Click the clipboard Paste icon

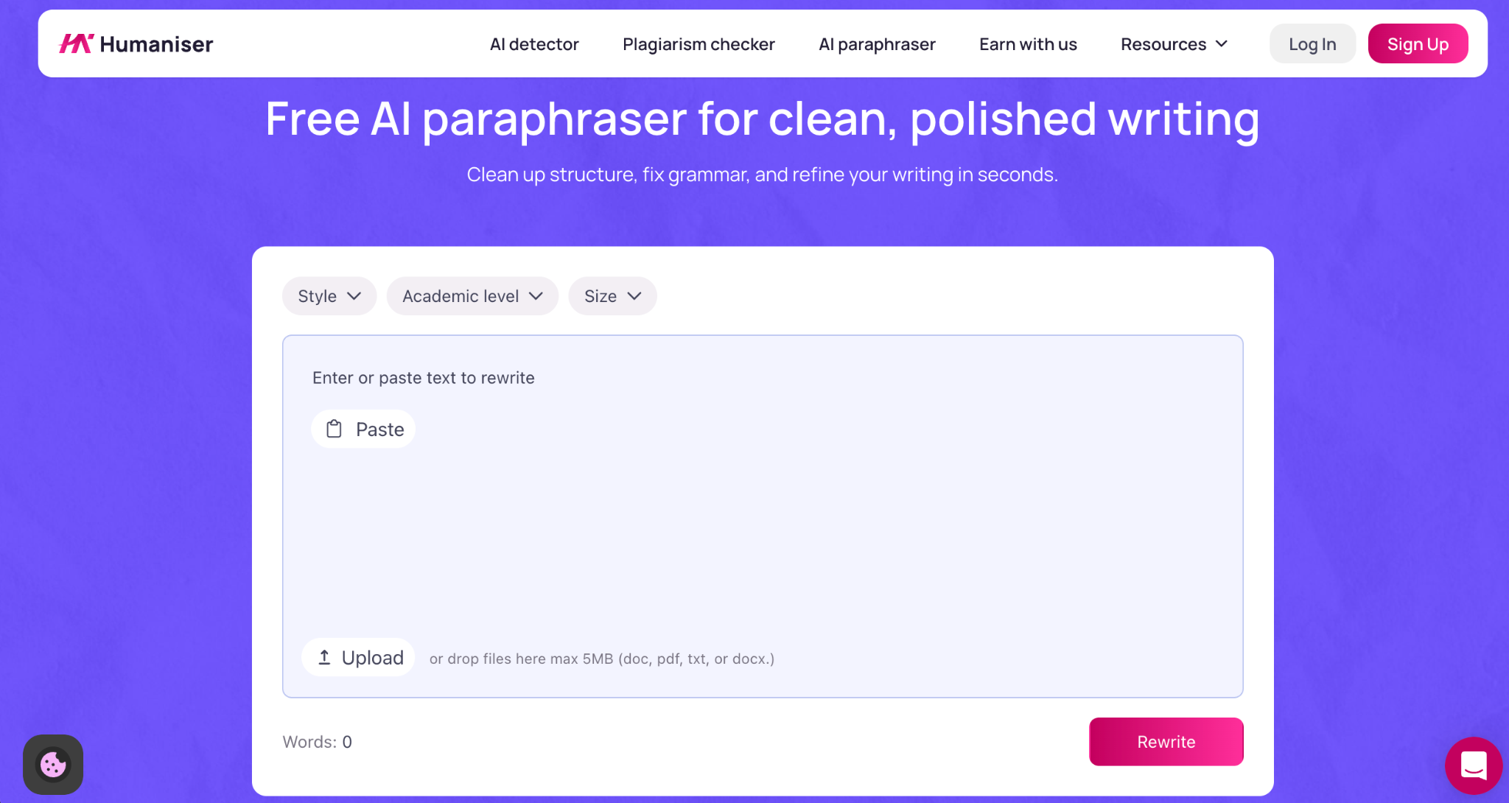pos(335,429)
